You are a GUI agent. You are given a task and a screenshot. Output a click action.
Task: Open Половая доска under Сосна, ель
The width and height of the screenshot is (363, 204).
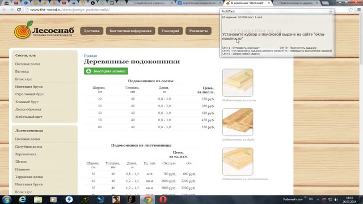tap(28, 64)
